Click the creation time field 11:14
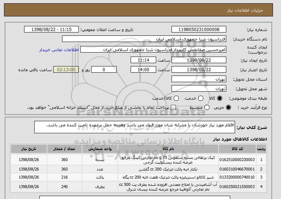The width and height of the screenshot is (281, 199). [143, 60]
